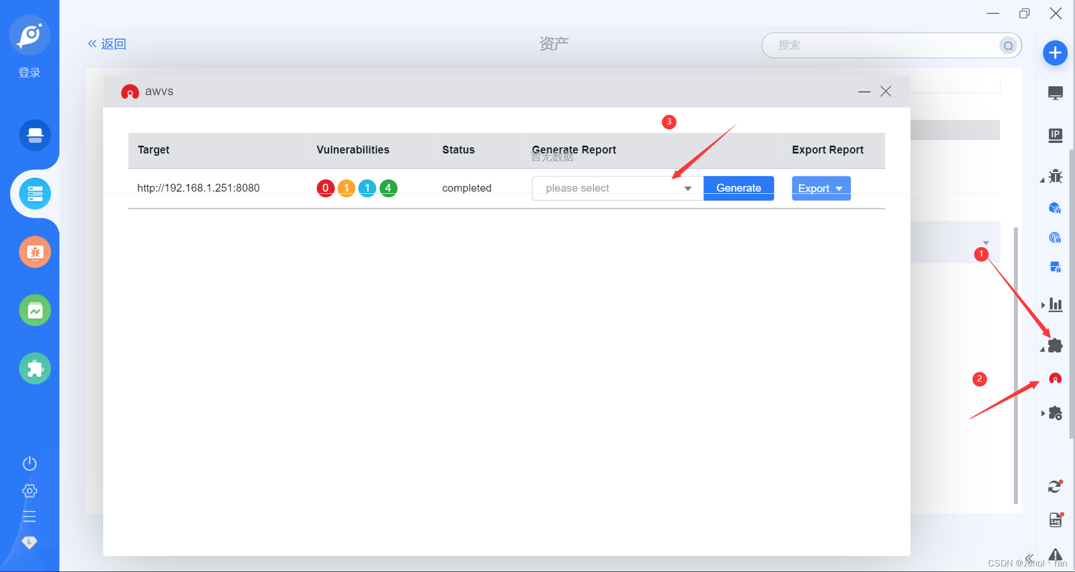Collapse the puzzle plugin group arrow
Screen dimensions: 1075x572
(1042, 350)
